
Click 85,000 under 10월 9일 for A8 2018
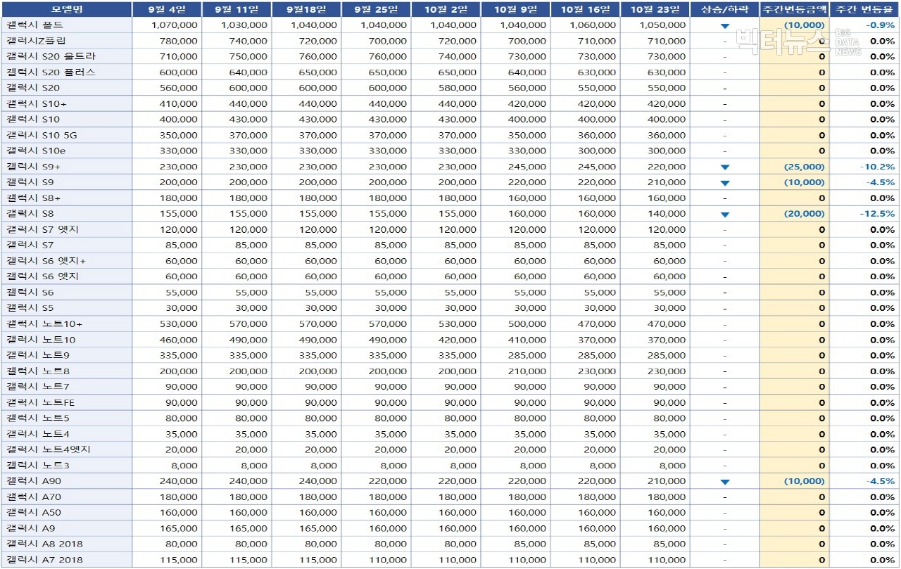[530, 544]
